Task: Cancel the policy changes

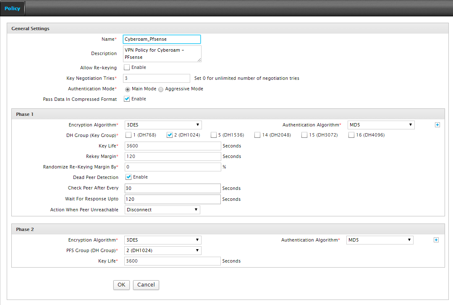Action: (x=146, y=285)
